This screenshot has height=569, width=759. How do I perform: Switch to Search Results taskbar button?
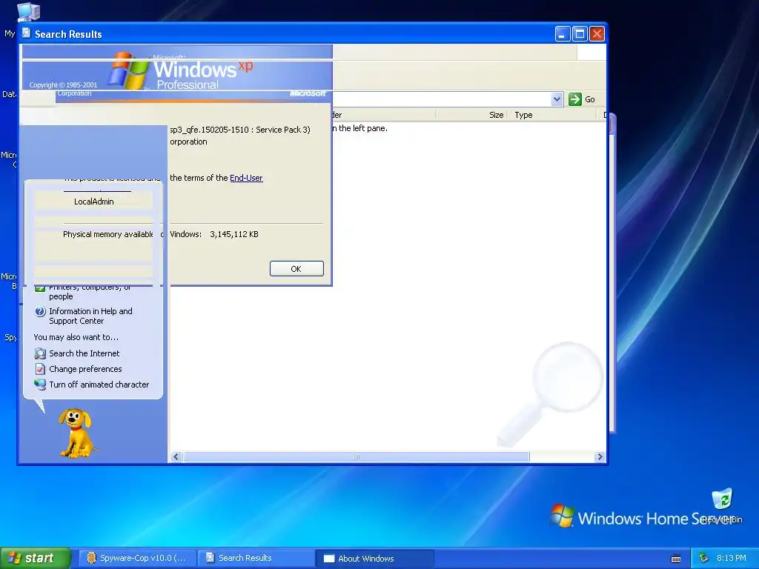(x=256, y=559)
